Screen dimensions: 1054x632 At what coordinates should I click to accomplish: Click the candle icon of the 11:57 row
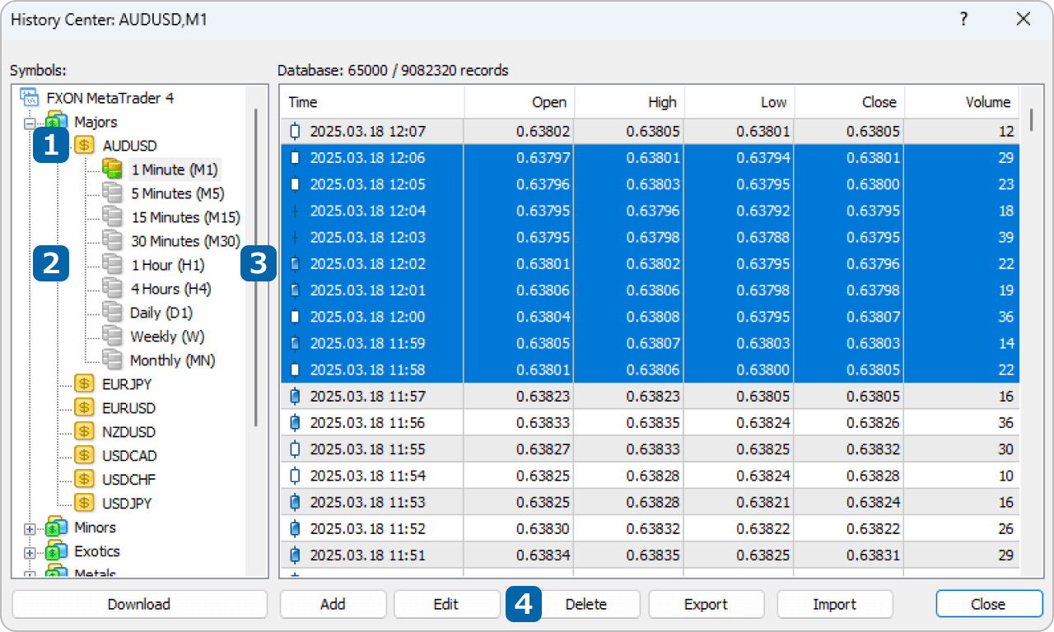[x=296, y=397]
